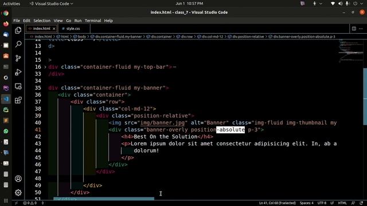The width and height of the screenshot is (367, 206).
Task: Click UTF-8 encoding in status bar
Action: pos(322,203)
